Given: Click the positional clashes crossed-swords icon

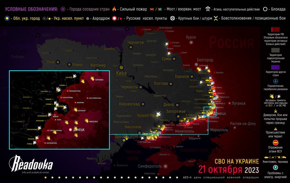Looking at the screenshot, I should (216, 19).
